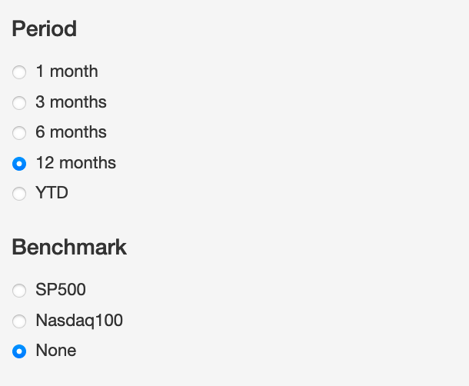The width and height of the screenshot is (469, 386).
Task: Click the selected 12 months radio button
Action: pyautogui.click(x=19, y=163)
